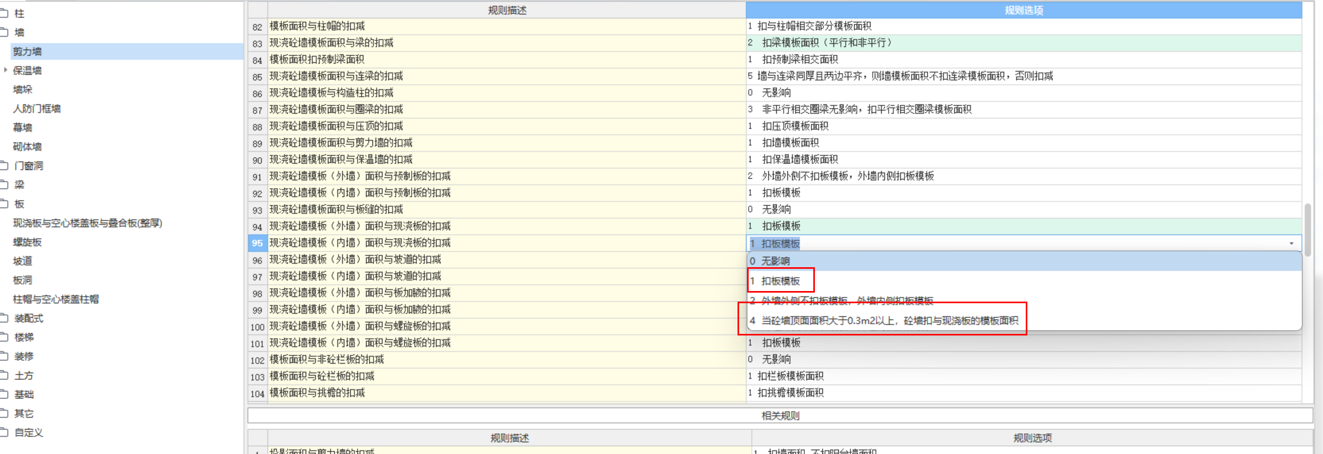Select 墙垛 in the tree

(22, 89)
